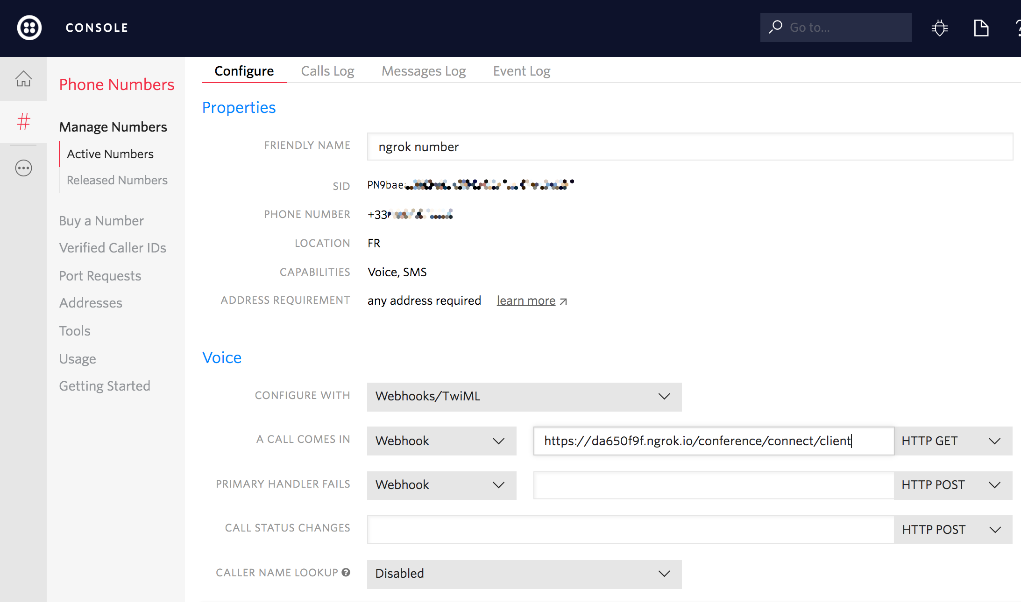Follow the learn more link
1021x602 pixels.
click(x=526, y=301)
